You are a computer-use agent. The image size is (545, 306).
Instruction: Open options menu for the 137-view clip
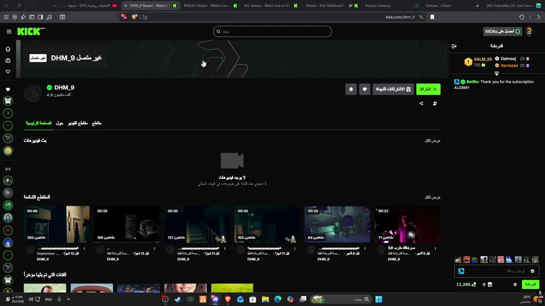pyautogui.click(x=225, y=249)
